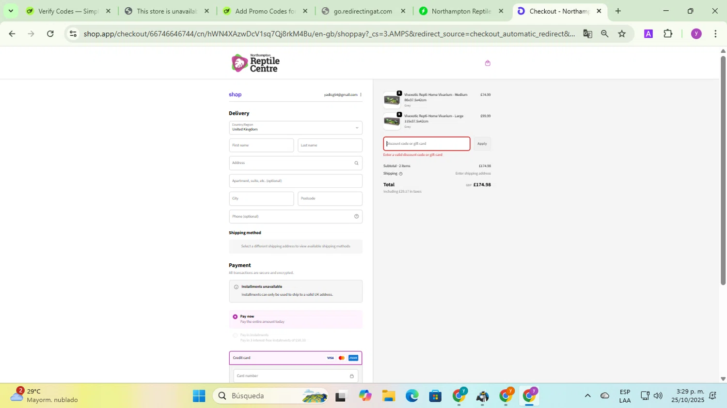Click the Discount code or gift card field
This screenshot has height=408, width=727.
[427, 144]
